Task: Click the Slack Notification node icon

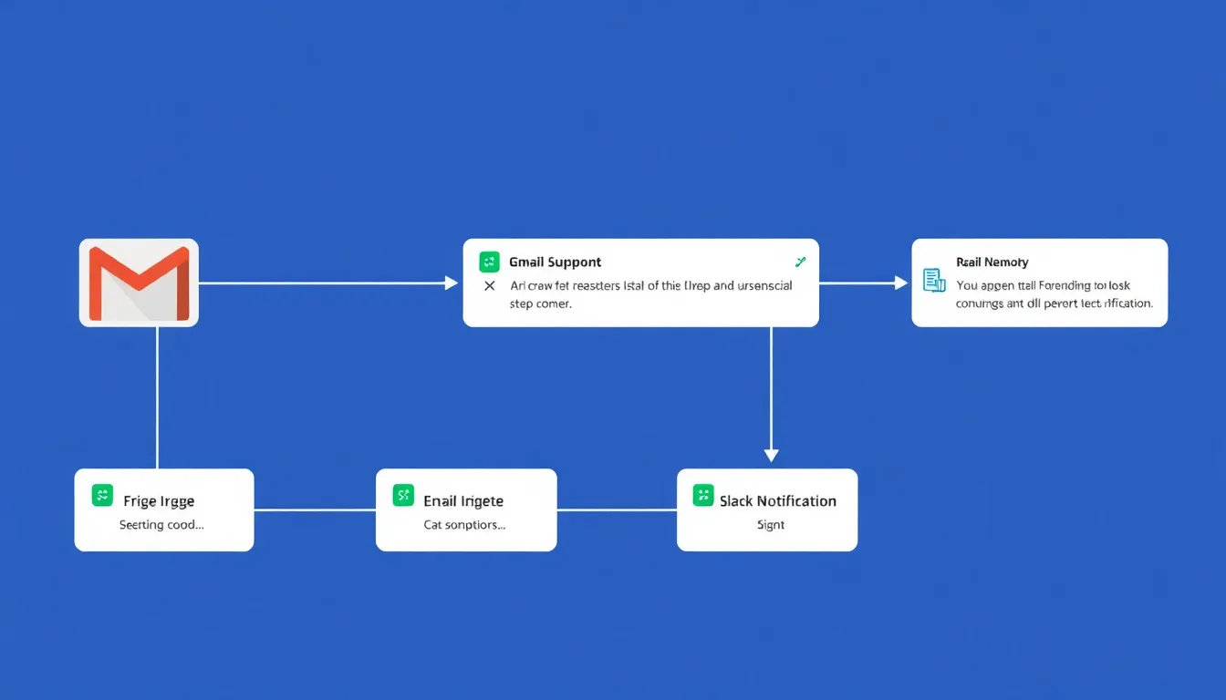Action: tap(703, 495)
